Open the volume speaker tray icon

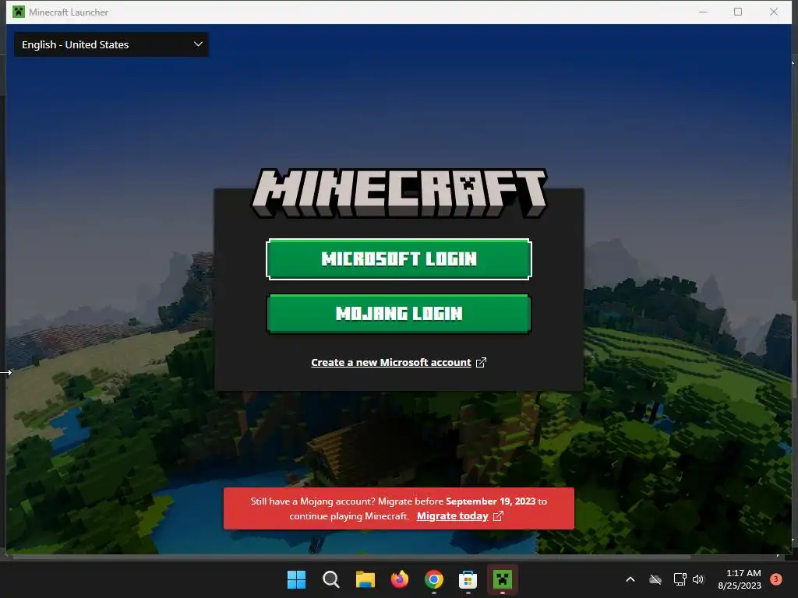(x=698, y=579)
